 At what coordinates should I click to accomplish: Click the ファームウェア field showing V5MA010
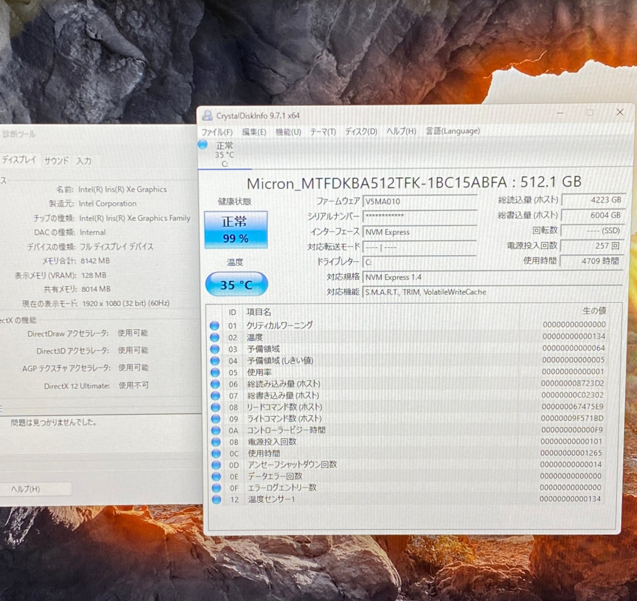(420, 201)
